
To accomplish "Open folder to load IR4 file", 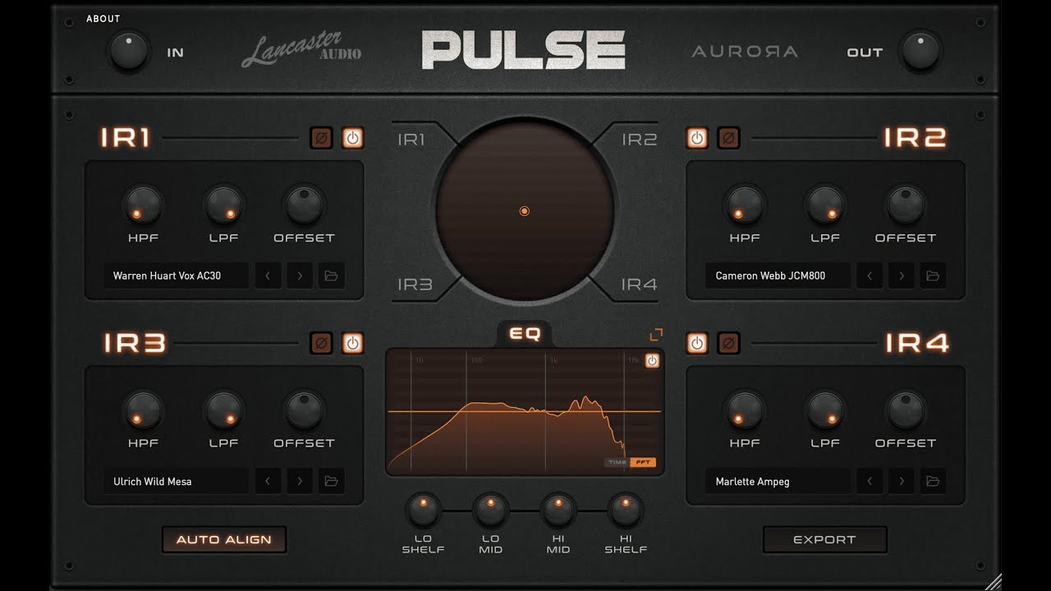I will pos(933,481).
